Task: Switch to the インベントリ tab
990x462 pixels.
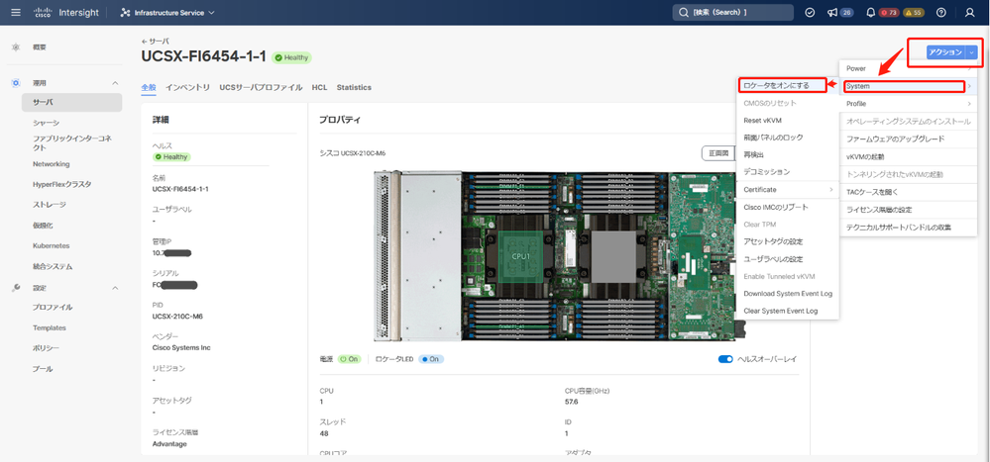Action: (187, 88)
